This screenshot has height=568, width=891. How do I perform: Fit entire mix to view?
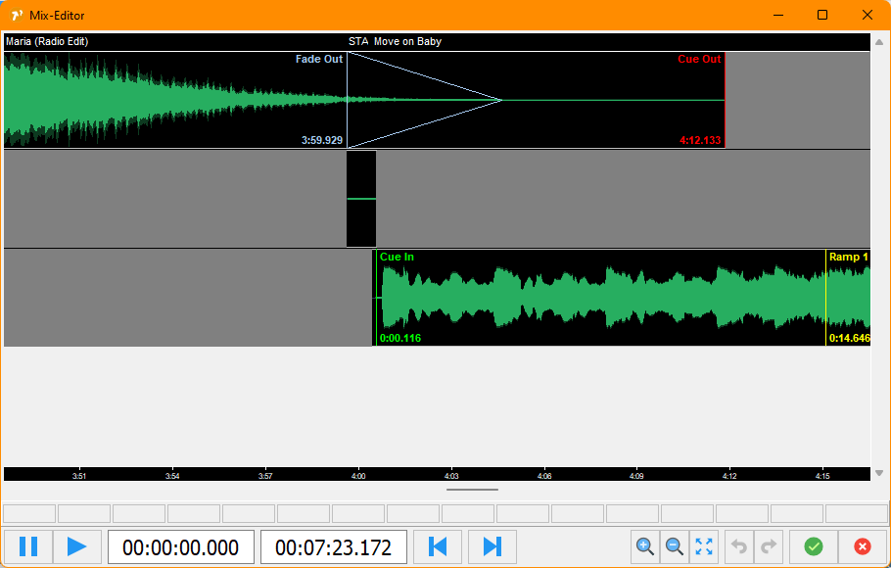click(704, 547)
